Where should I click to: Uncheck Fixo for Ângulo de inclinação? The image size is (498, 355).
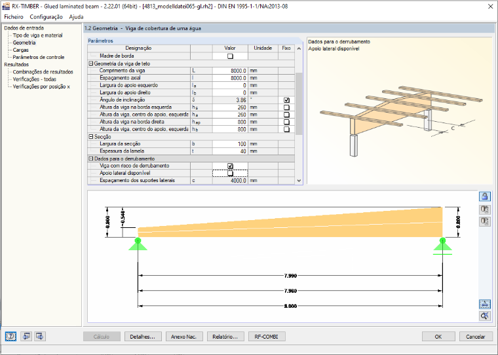coord(286,100)
